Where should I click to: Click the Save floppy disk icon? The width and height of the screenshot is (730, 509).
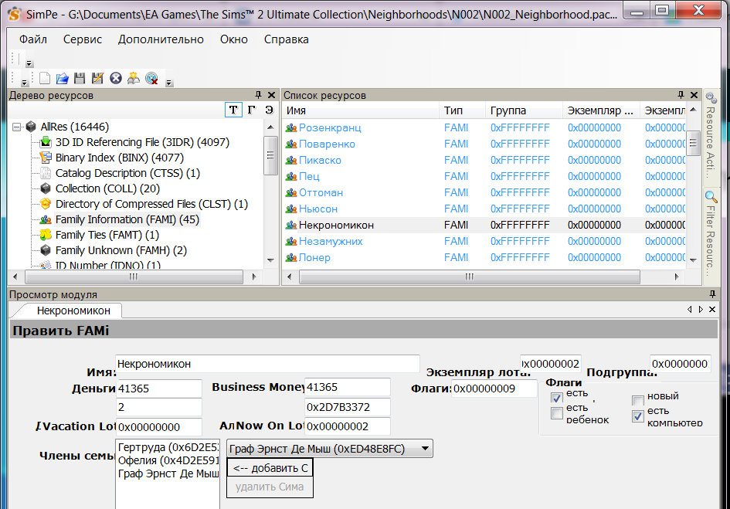point(80,78)
